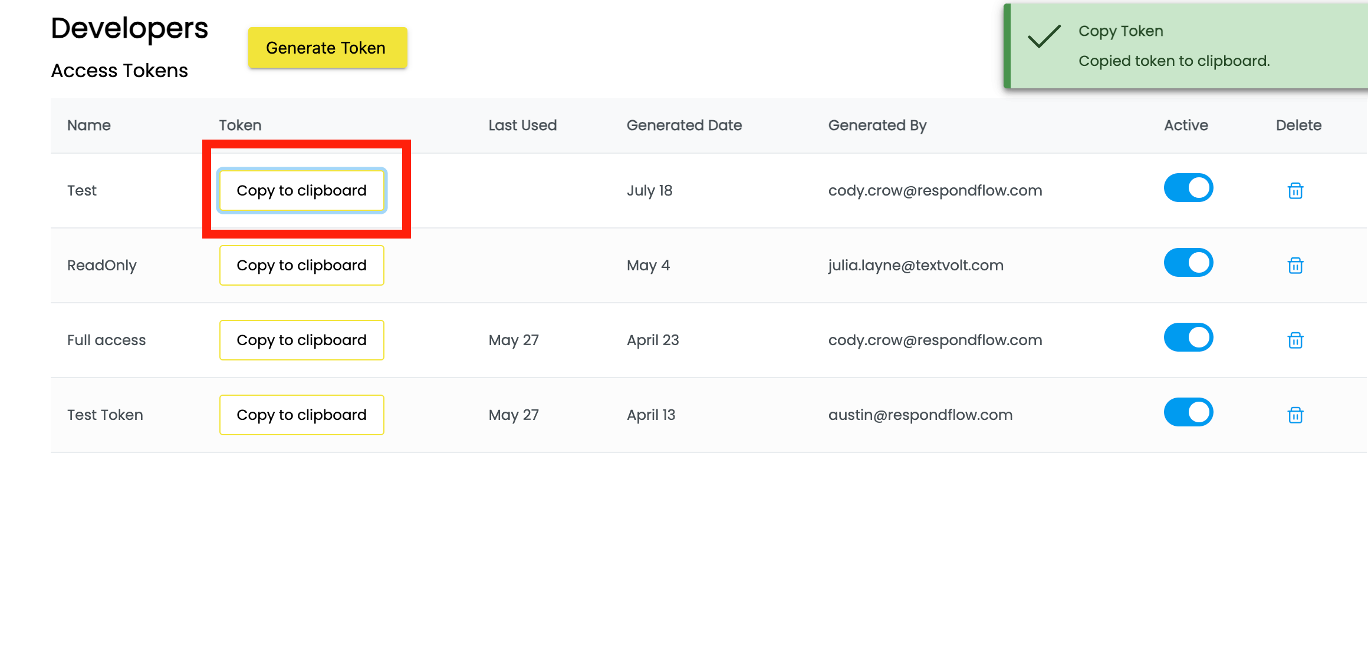Image resolution: width=1368 pixels, height=662 pixels.
Task: Copy the Test Token row's token
Action: coord(302,415)
